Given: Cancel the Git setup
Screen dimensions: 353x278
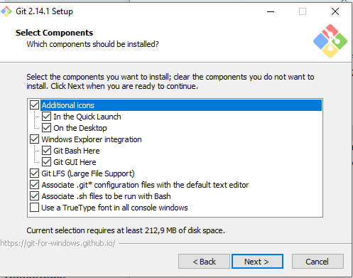Looking at the screenshot, I should [x=317, y=262].
